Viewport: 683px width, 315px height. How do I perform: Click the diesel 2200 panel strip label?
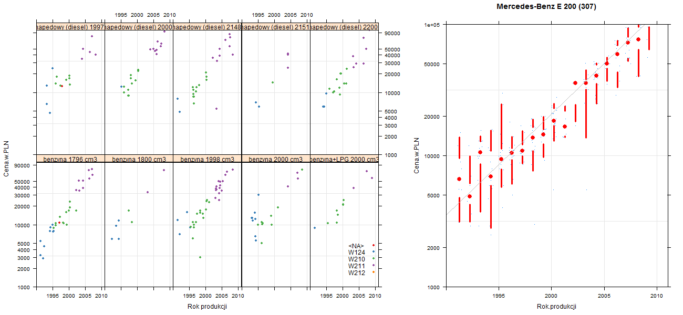coord(344,27)
